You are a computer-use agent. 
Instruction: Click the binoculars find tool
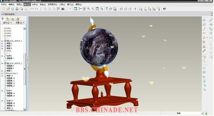click(x=63, y=9)
